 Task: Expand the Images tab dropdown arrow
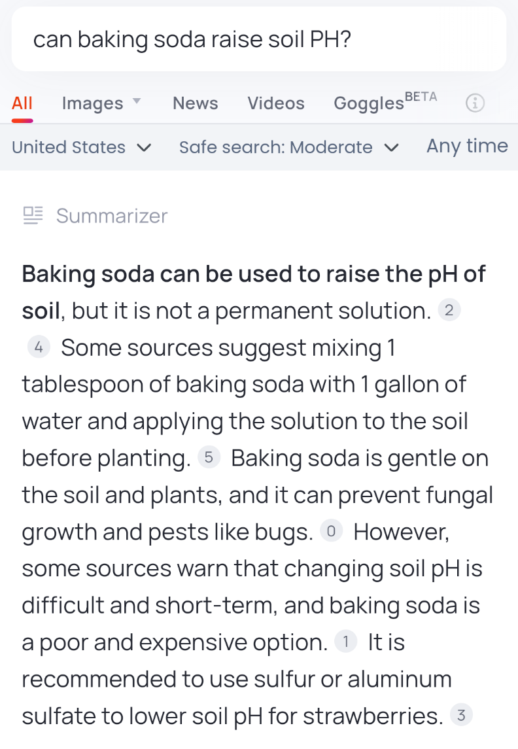point(137,101)
